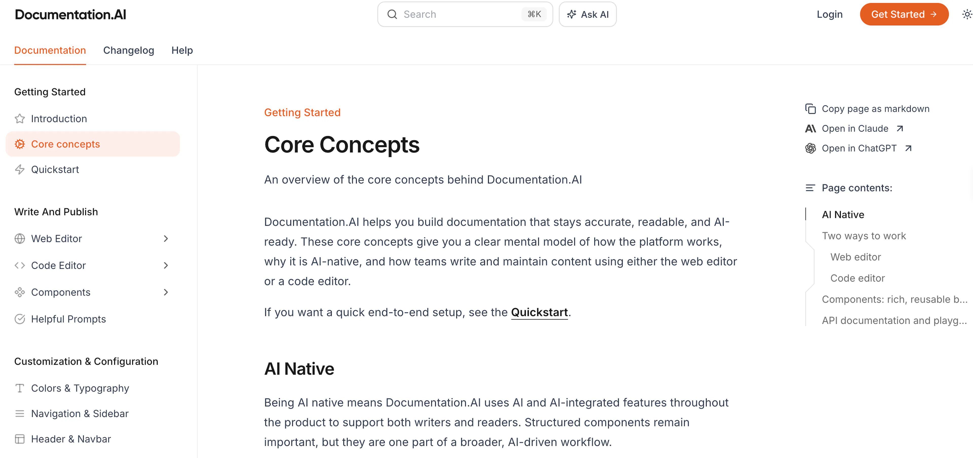The height and width of the screenshot is (458, 973).
Task: Click the lightning bolt icon beside Quickstart
Action: (20, 169)
